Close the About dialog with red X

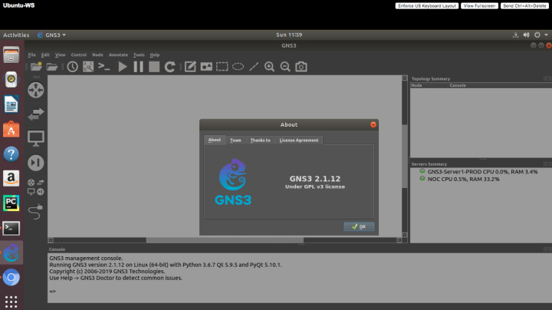pyautogui.click(x=373, y=125)
